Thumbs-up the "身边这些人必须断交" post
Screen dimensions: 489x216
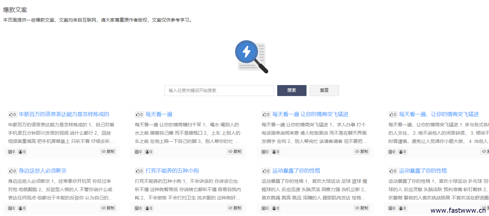point(12,171)
